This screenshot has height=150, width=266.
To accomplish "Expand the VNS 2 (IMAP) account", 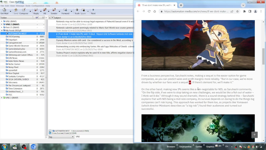I will click(2, 24).
